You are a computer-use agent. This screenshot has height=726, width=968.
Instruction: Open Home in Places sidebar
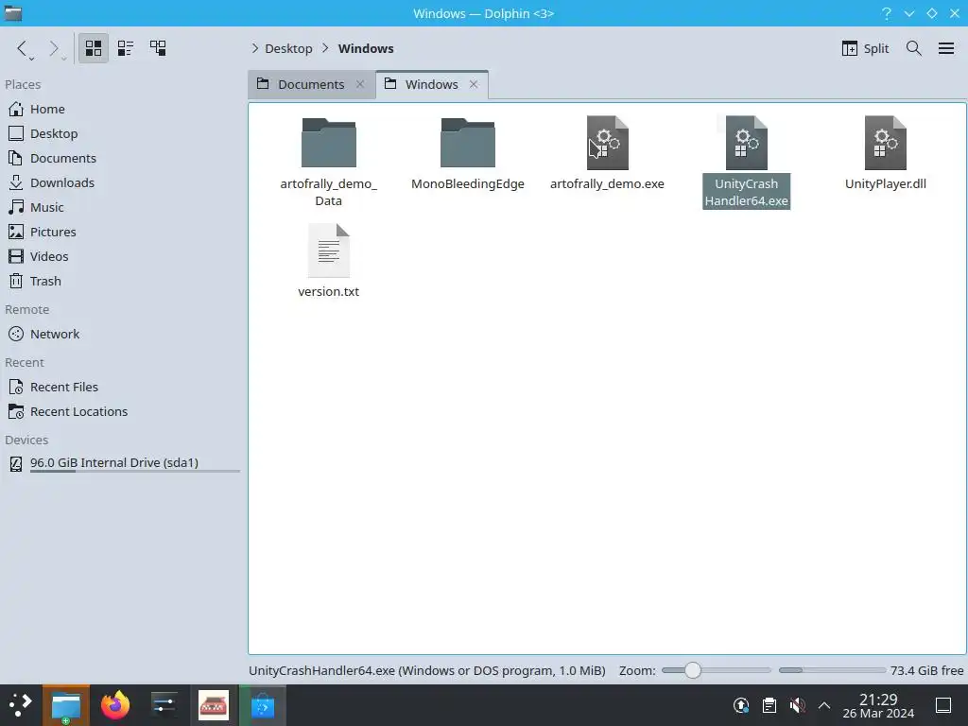pyautogui.click(x=122, y=110)
